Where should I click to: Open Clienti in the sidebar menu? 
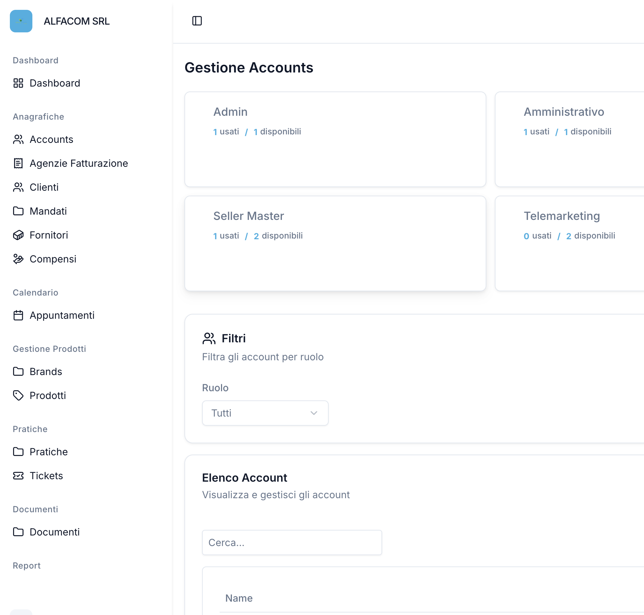(44, 187)
